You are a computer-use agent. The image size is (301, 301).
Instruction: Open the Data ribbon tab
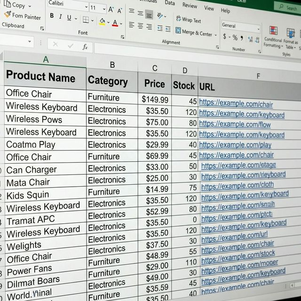click(170, 3)
